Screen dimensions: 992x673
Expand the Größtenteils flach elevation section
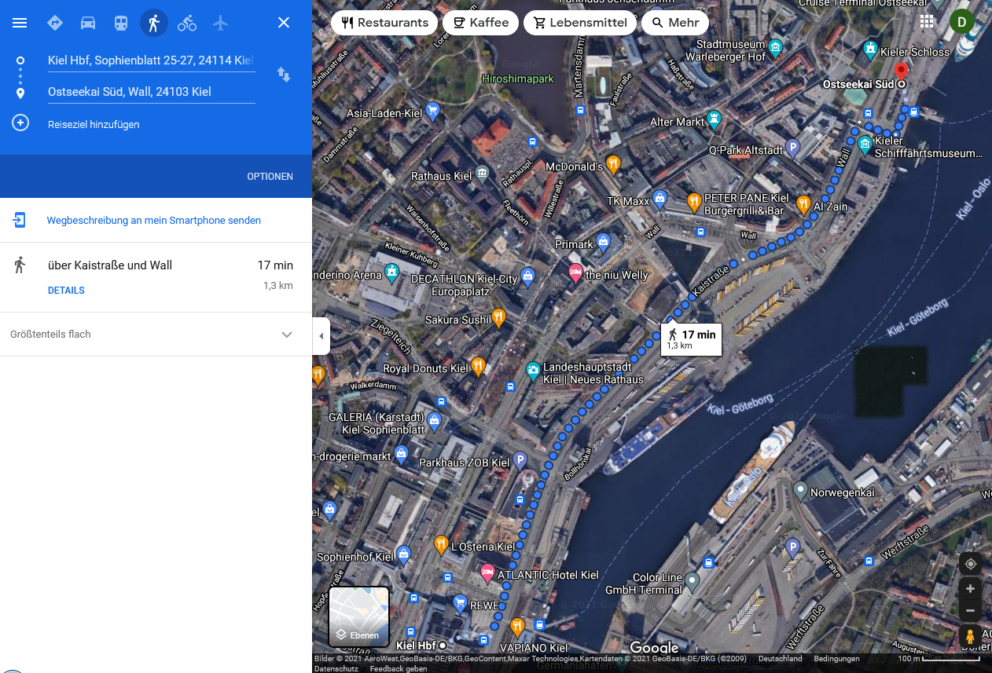(287, 335)
